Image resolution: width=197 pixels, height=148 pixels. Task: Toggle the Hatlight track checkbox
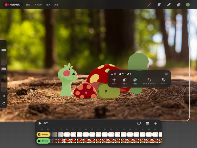point(39,134)
